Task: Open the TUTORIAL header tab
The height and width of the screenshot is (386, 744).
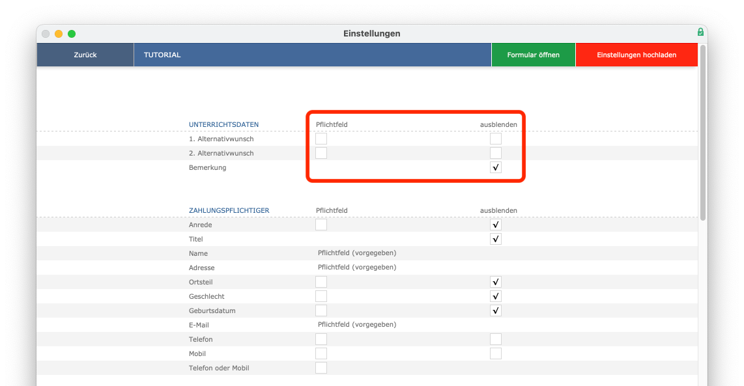Action: 162,55
